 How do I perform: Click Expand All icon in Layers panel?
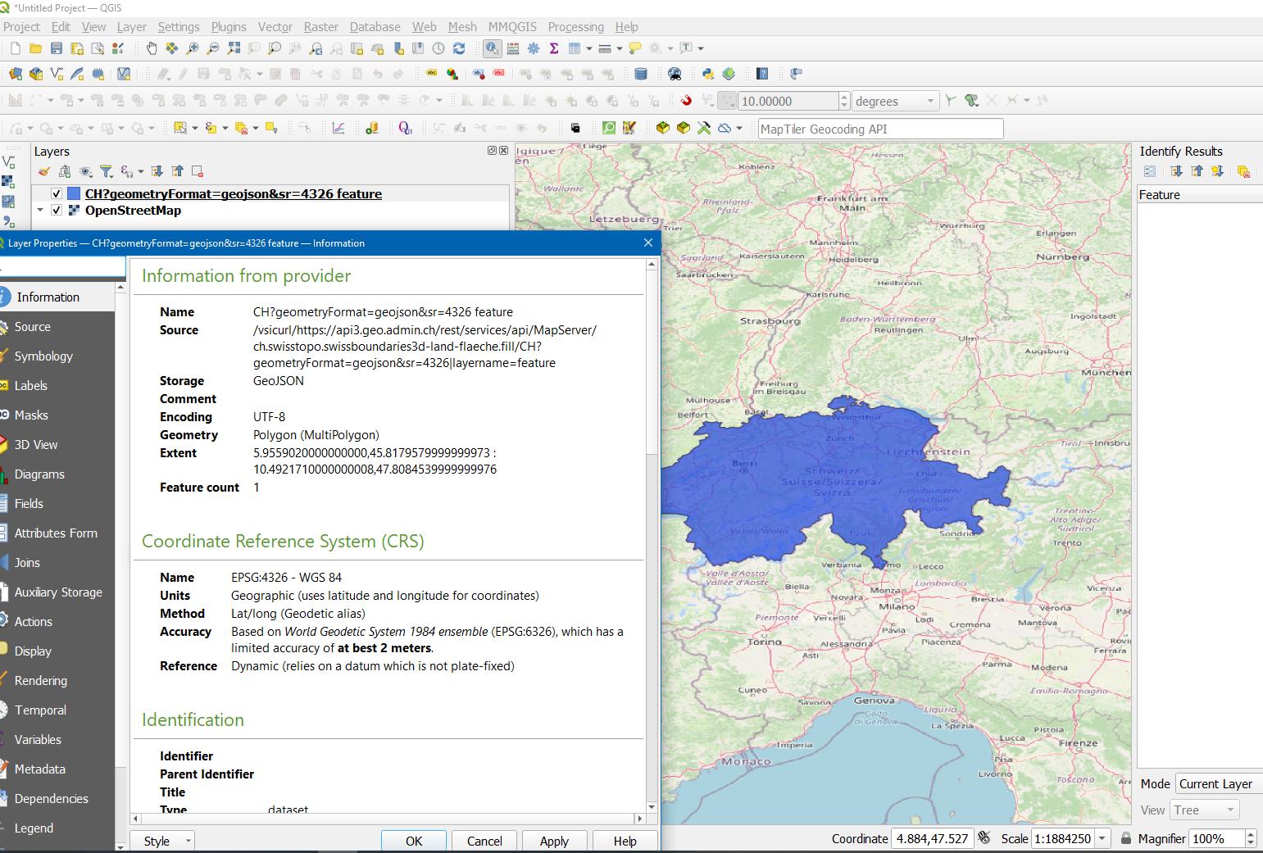[157, 171]
